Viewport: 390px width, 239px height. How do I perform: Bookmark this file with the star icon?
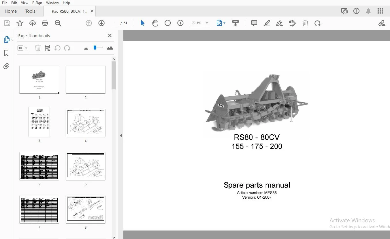coord(20,23)
